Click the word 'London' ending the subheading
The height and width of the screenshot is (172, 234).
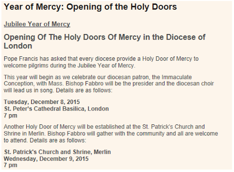click(18, 46)
